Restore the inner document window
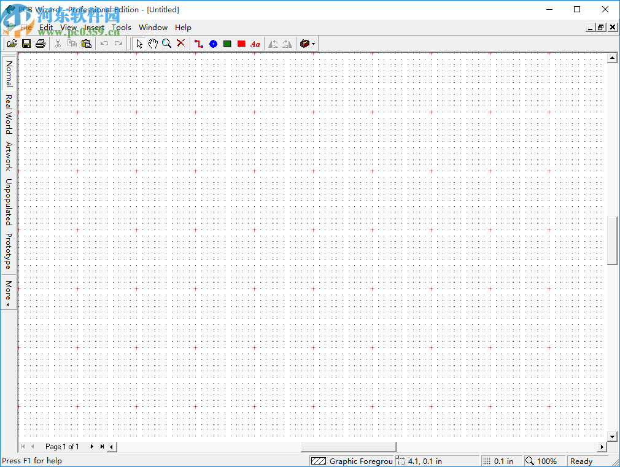Image resolution: width=620 pixels, height=467 pixels. tap(600, 27)
